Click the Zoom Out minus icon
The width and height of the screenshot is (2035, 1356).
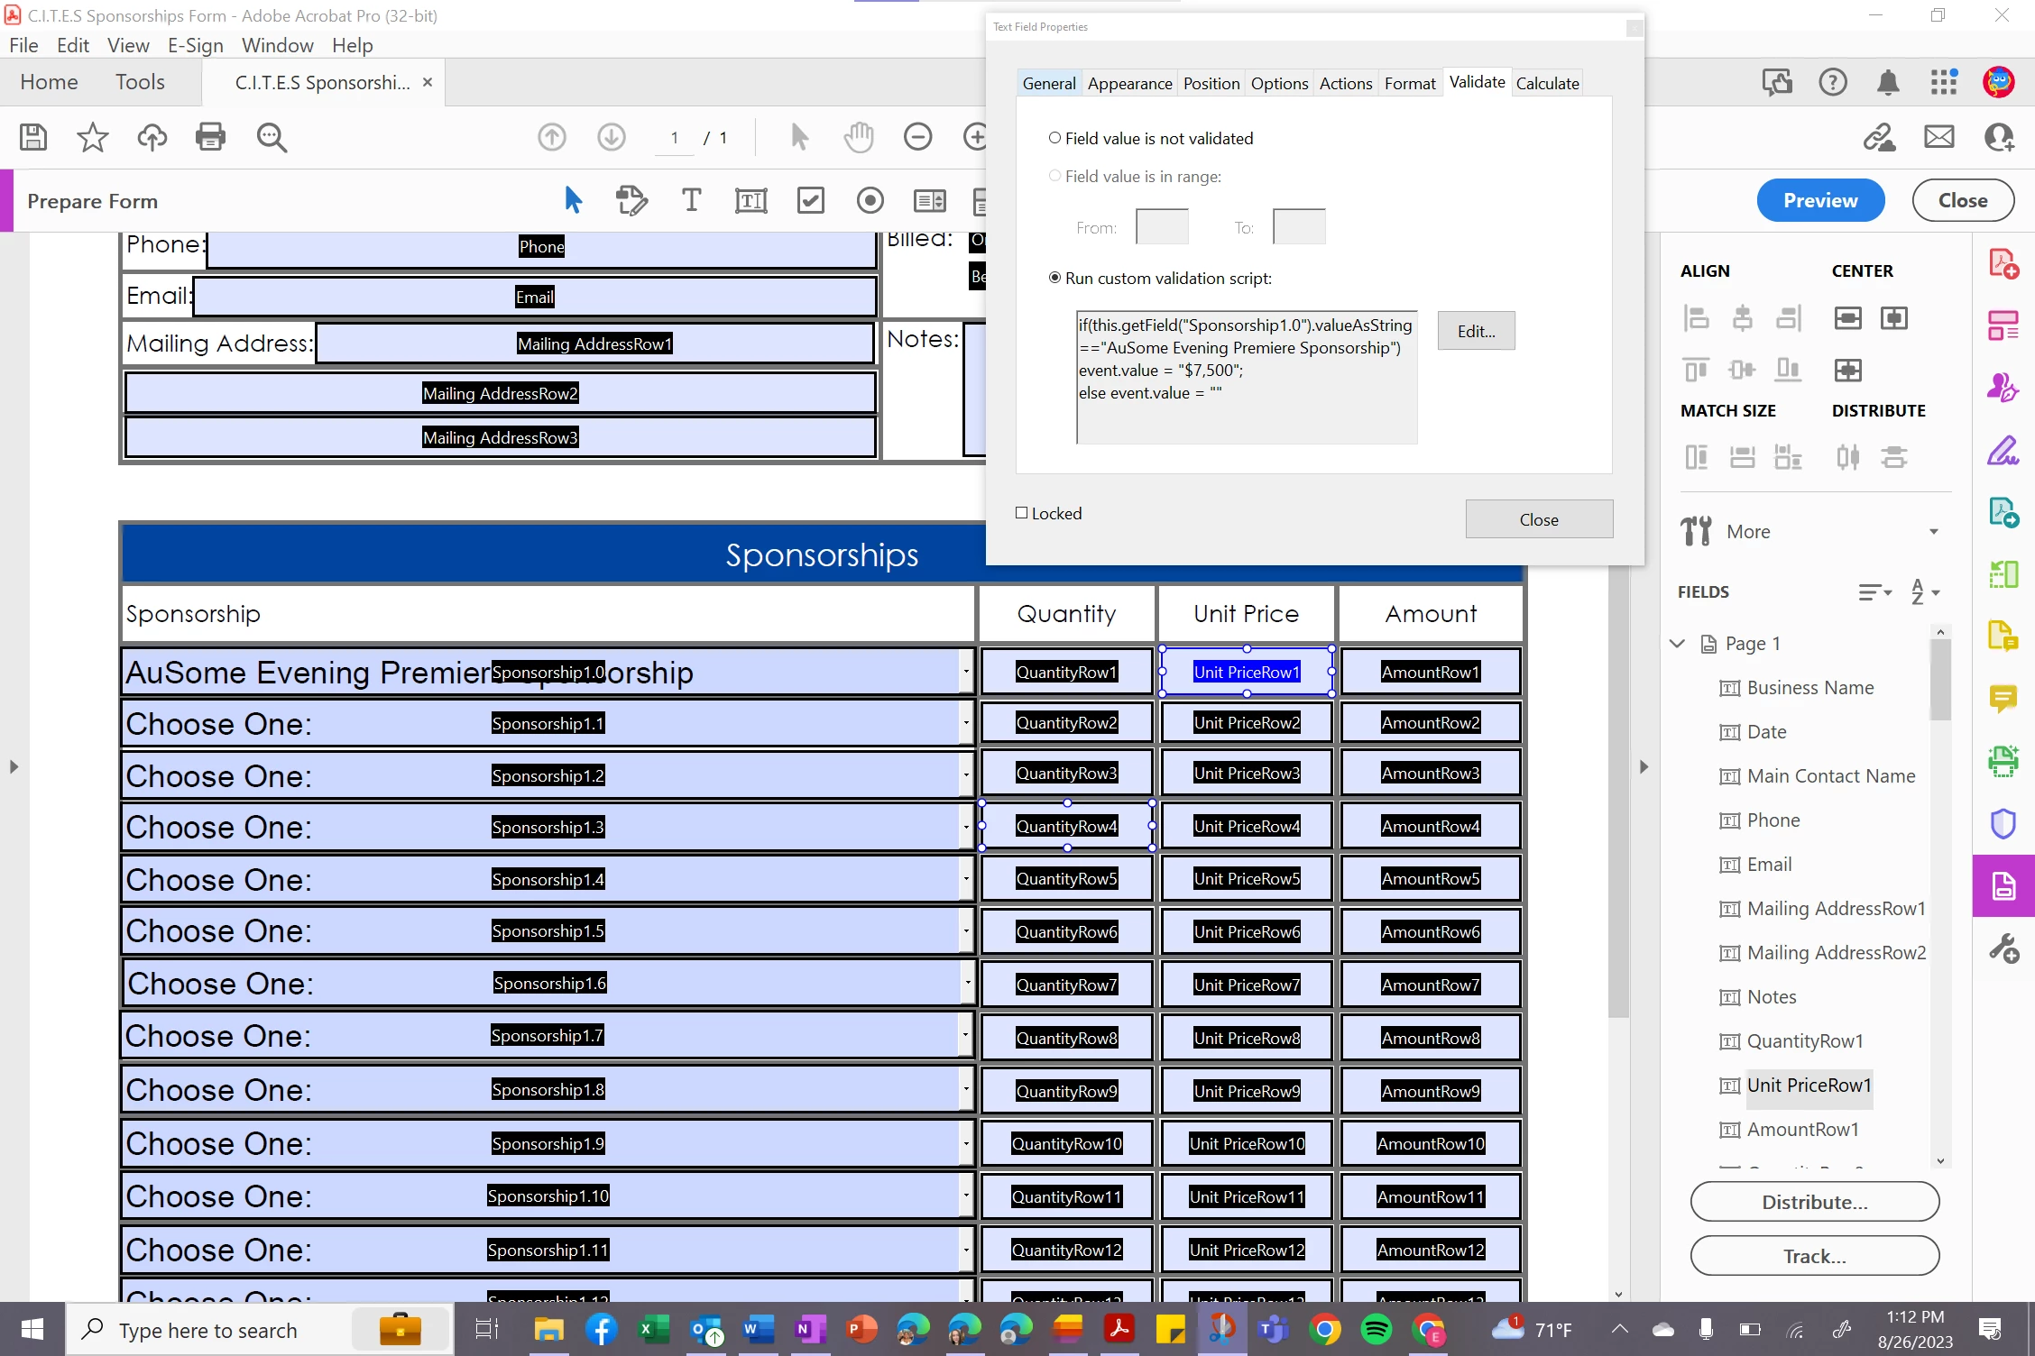click(917, 137)
